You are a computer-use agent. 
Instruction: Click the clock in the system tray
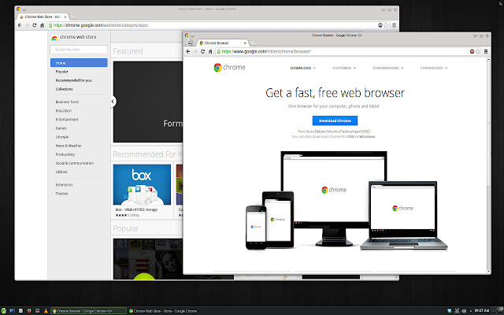[x=481, y=310]
